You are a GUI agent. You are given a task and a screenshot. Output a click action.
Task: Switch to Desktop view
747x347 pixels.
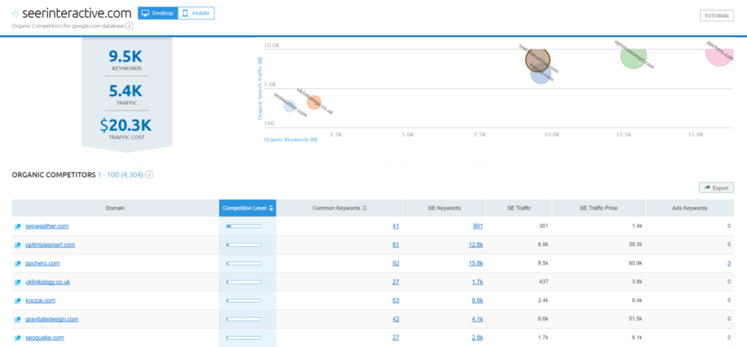coord(158,13)
